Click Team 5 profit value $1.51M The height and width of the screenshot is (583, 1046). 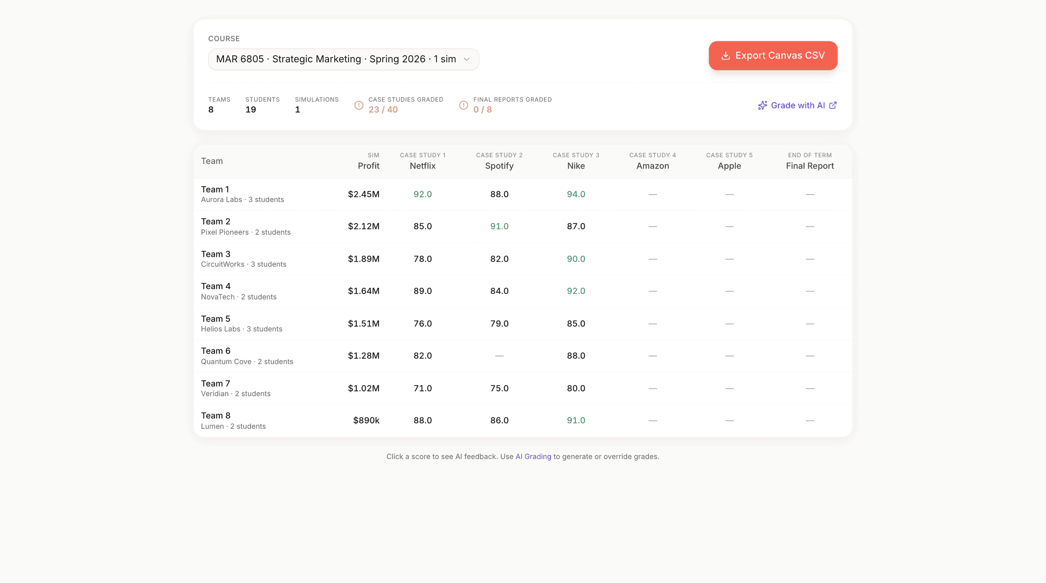[x=363, y=324]
